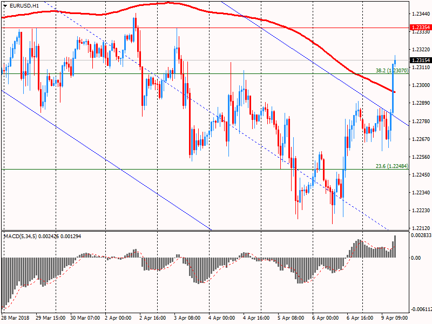Click the 6 Apr 16:00 time label

click(x=360, y=318)
